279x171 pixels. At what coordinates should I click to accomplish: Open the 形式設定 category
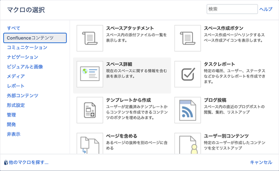16,105
